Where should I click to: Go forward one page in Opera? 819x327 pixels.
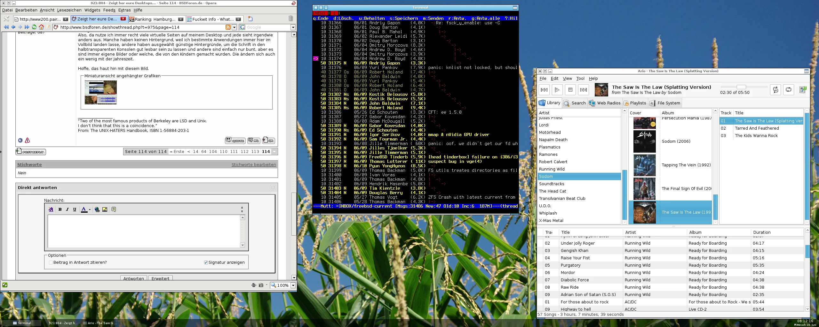20,27
